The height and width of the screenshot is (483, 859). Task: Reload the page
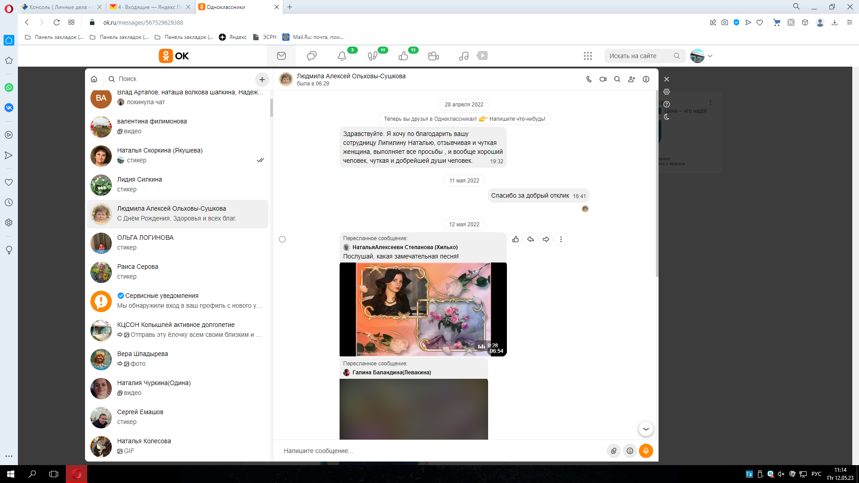coord(56,22)
